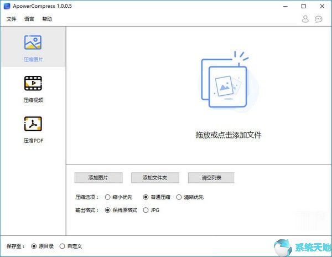332x257 pixels.
Task: Expand the 帮助 menu
Action: (x=47, y=19)
